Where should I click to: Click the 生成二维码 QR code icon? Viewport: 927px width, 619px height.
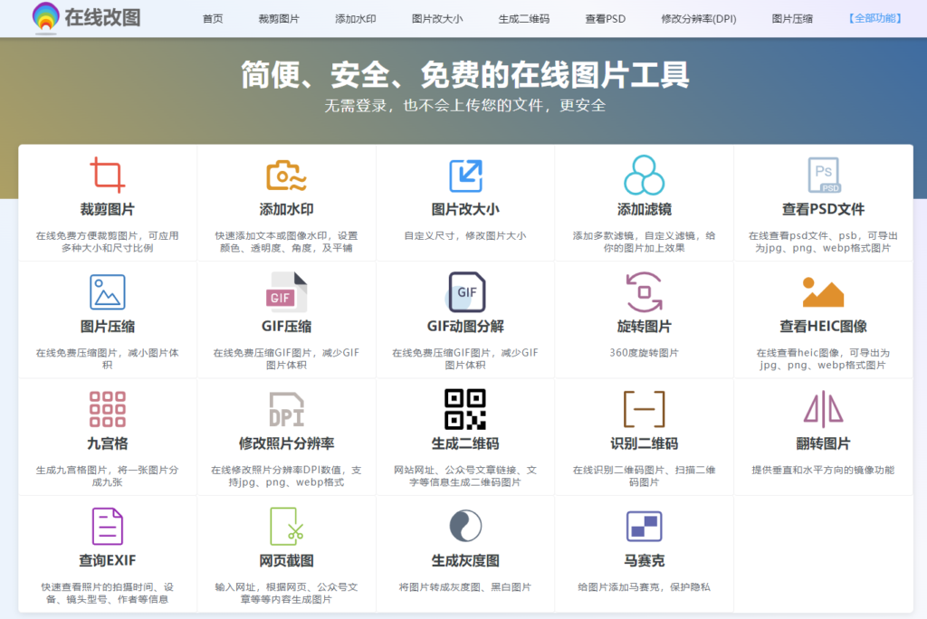point(465,409)
